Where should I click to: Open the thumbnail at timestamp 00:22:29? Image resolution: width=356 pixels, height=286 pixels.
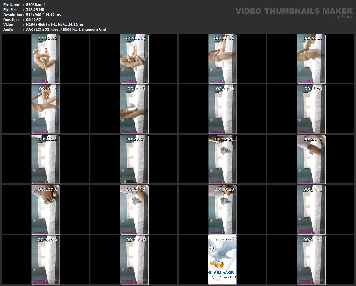pyautogui.click(x=222, y=159)
